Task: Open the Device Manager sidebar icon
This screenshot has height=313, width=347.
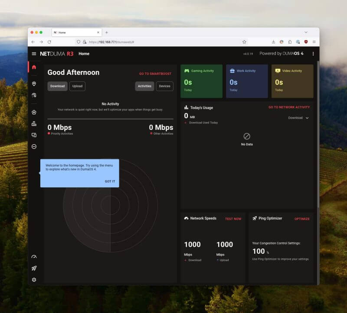Action: click(x=34, y=135)
